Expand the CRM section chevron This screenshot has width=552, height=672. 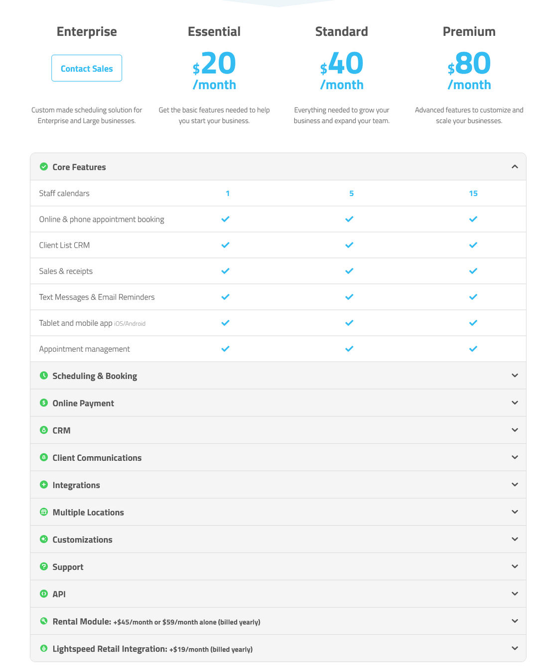pyautogui.click(x=515, y=430)
